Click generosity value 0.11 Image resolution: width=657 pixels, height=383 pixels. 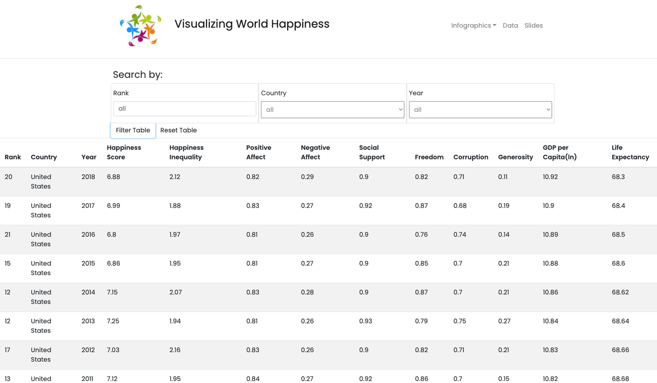(503, 177)
